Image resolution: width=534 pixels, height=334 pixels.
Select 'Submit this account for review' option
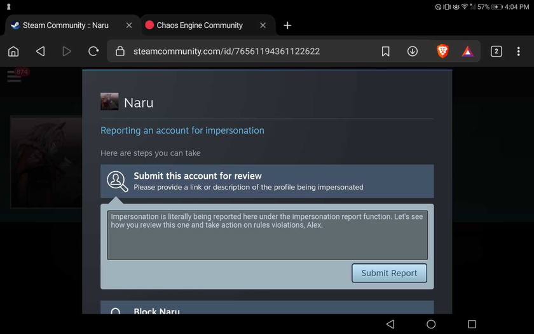tap(267, 181)
